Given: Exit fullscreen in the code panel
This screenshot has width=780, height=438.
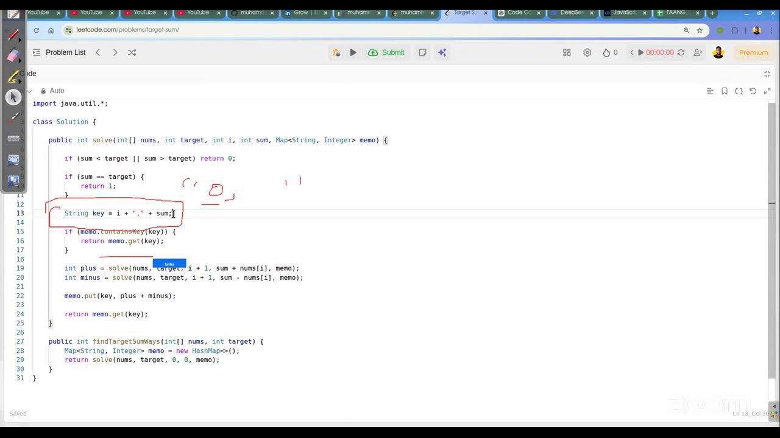Looking at the screenshot, I should point(767,74).
